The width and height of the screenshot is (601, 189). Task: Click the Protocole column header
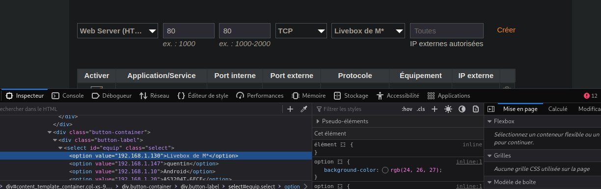click(355, 76)
